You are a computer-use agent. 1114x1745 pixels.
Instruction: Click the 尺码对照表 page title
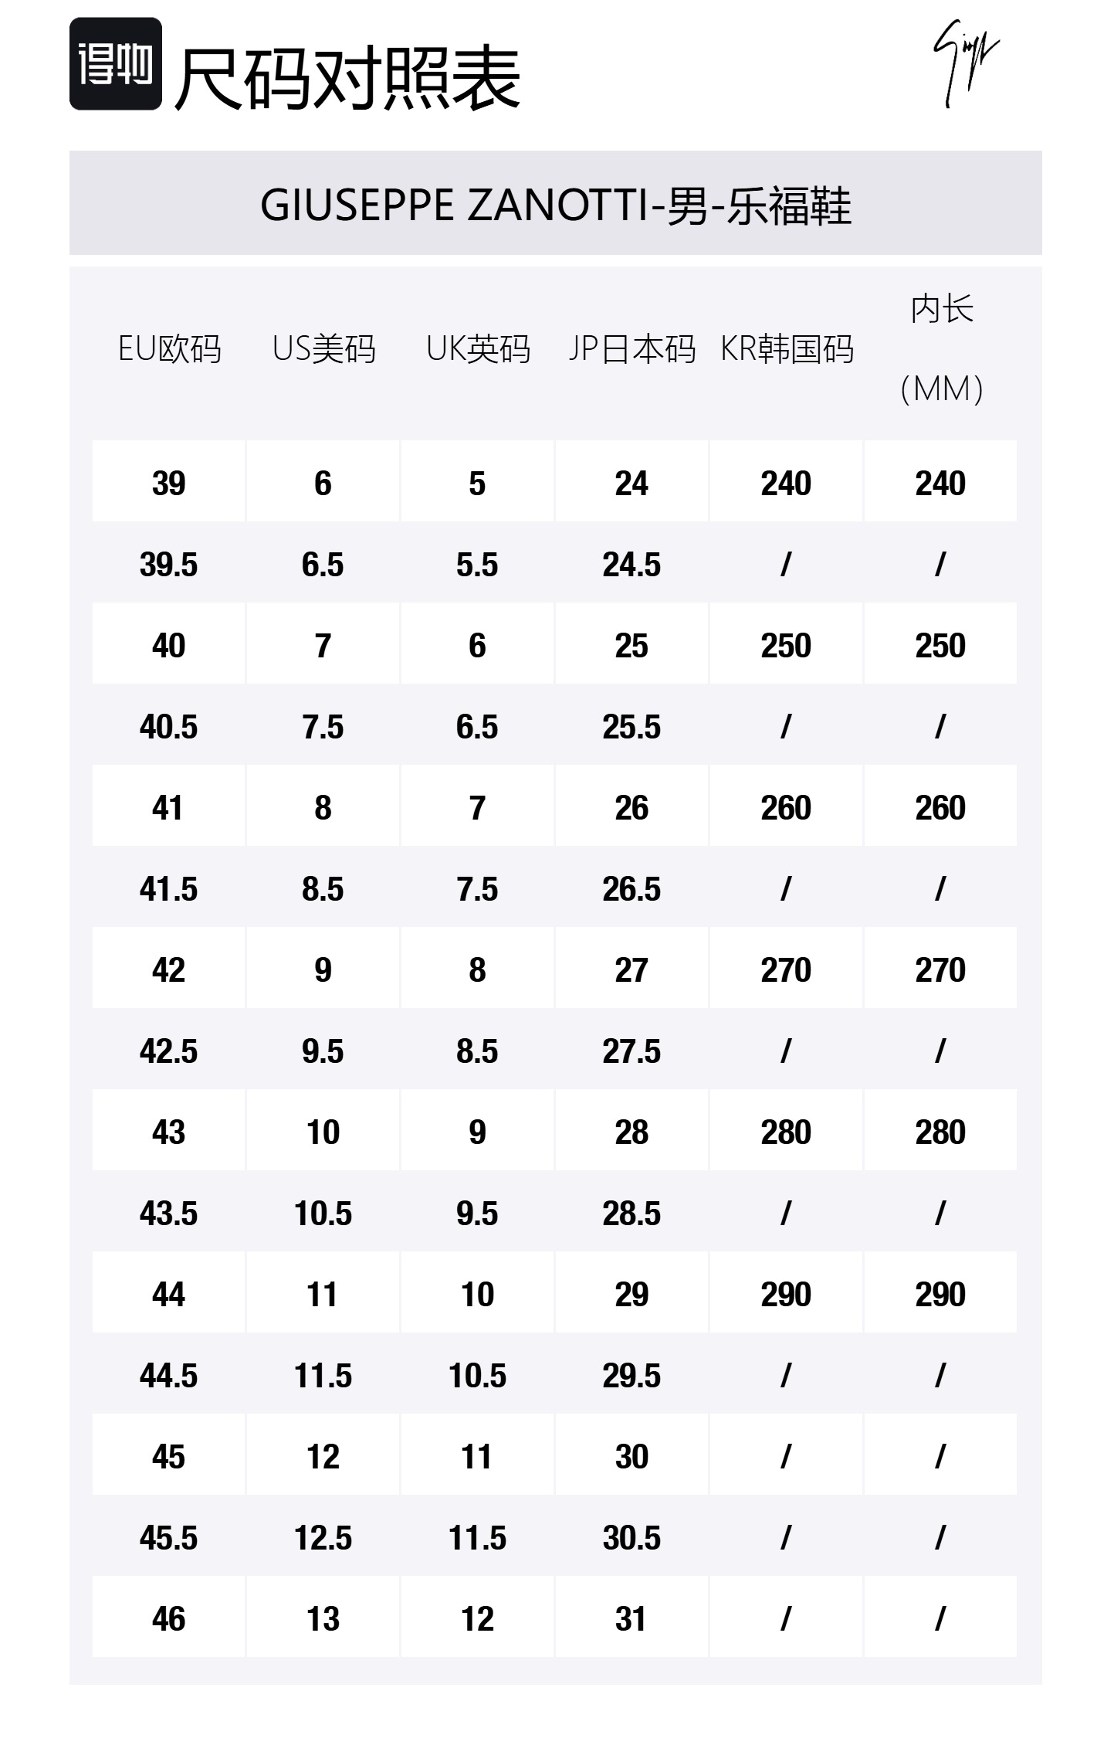point(347,79)
